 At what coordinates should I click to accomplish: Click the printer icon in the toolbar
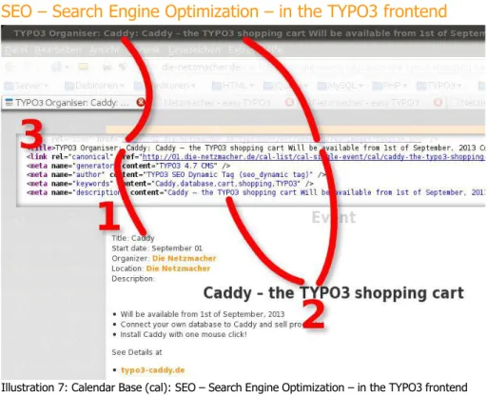107,67
